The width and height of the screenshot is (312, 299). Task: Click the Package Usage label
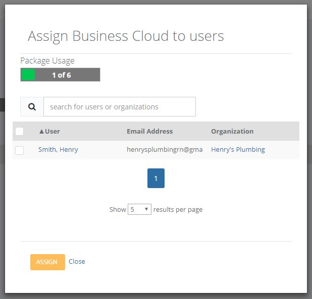point(47,61)
